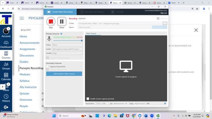Switch to the Inbox browser tab
Image resolution: width=212 pixels, height=119 pixels.
[159, 3]
